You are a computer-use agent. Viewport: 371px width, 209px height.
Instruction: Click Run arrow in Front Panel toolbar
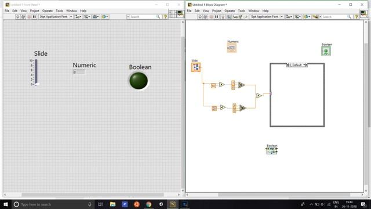[18, 17]
